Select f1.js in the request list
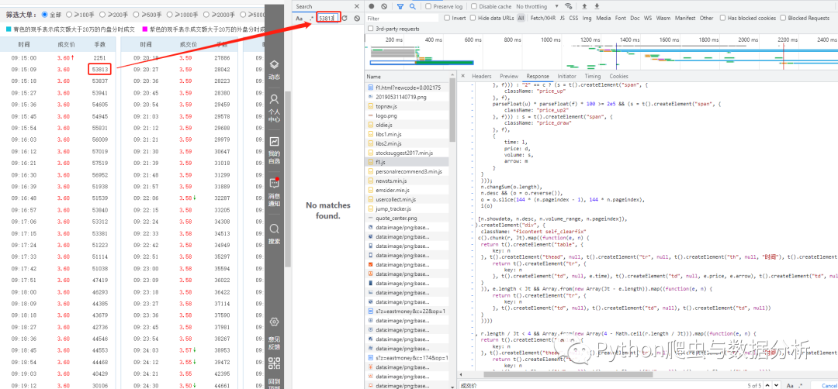This screenshot has width=838, height=389. pos(408,160)
